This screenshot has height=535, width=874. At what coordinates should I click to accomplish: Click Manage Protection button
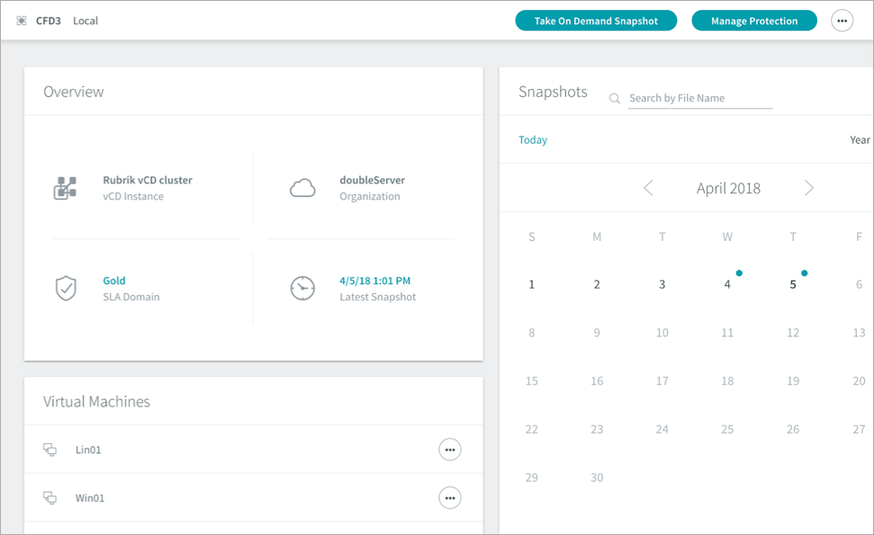tap(754, 21)
